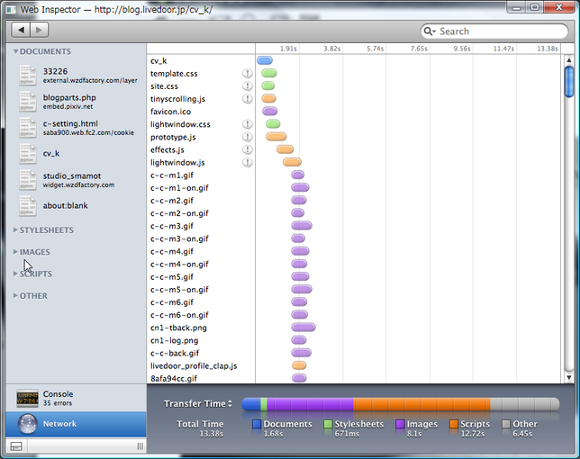Click the orange Scripts legend swatch

click(454, 424)
